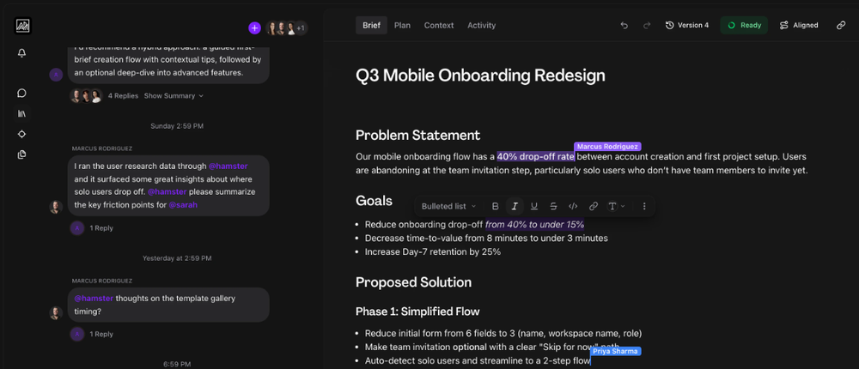Click the Ready status button

(x=744, y=26)
